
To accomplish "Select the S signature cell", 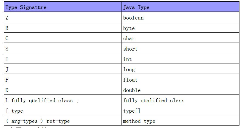I will (7, 49).
